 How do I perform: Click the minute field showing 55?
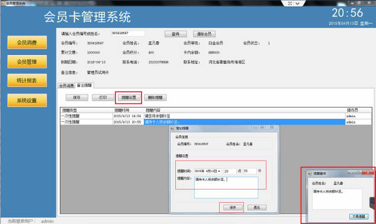(249, 171)
